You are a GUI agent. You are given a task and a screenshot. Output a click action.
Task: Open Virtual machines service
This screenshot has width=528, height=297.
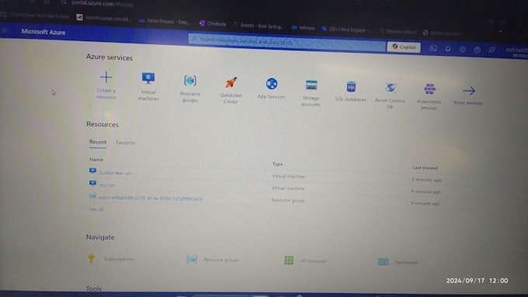click(148, 86)
